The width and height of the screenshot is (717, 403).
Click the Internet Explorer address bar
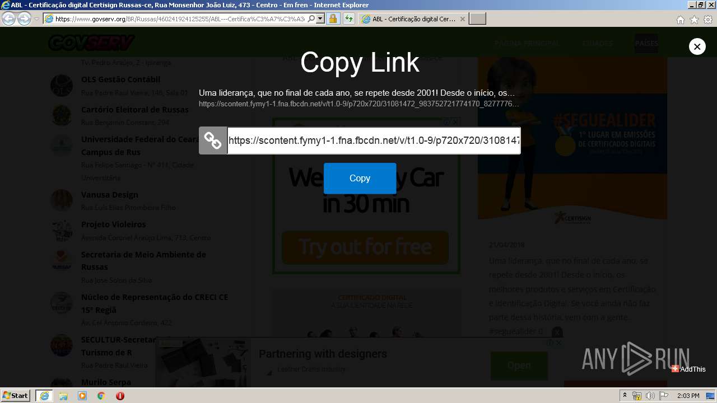coord(179,19)
